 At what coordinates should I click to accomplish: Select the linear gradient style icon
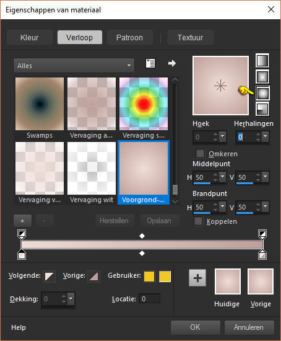[262, 61]
